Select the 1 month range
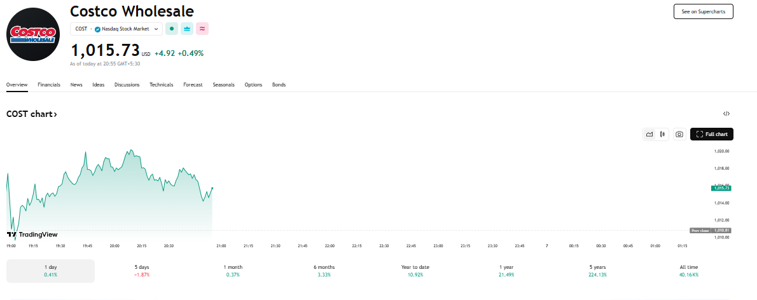Image resolution: width=757 pixels, height=300 pixels. click(233, 271)
